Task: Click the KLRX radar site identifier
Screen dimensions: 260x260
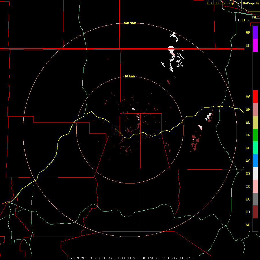Action: coord(148,258)
